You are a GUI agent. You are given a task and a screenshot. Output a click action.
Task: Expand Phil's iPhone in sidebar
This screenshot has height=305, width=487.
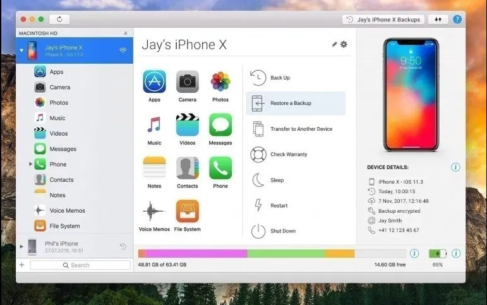click(x=21, y=246)
